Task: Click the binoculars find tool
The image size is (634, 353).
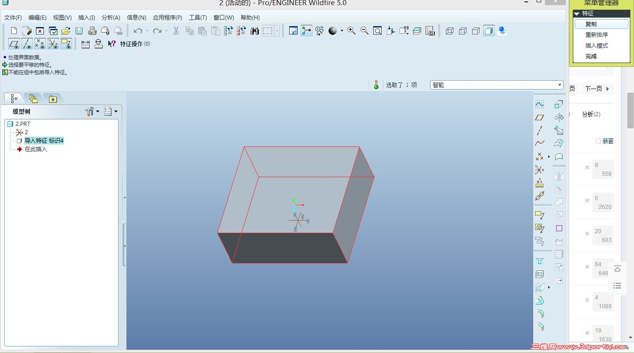Action: 254,31
